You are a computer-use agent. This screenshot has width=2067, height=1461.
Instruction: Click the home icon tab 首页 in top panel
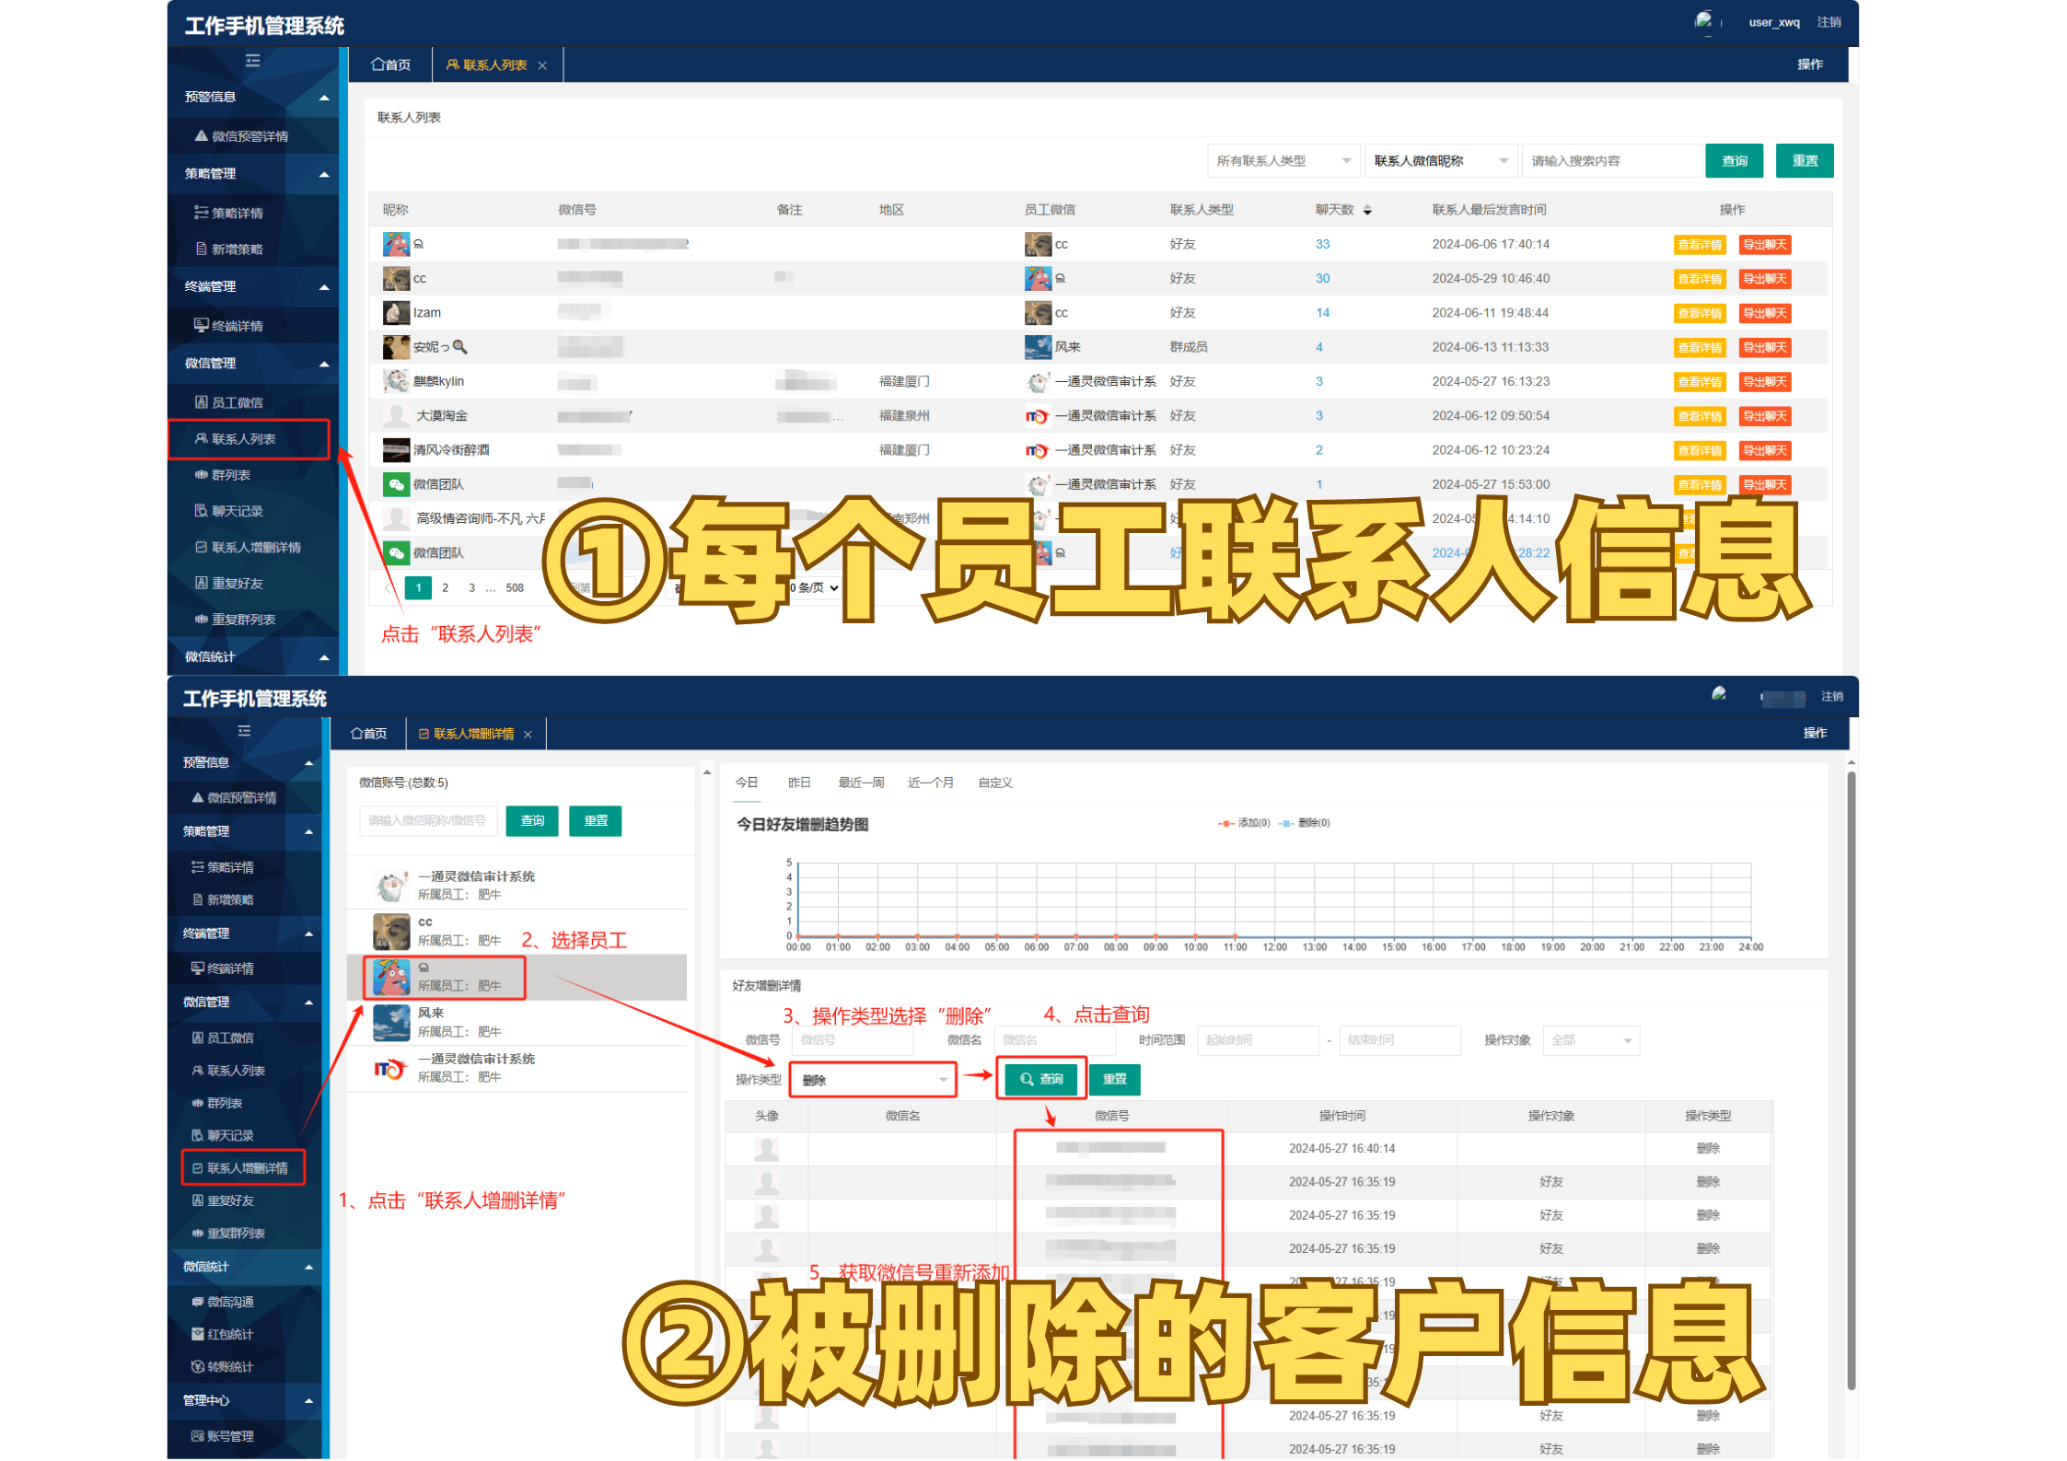[x=390, y=65]
